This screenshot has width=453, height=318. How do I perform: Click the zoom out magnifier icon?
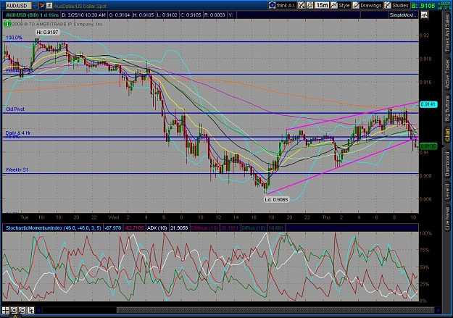(x=22, y=310)
